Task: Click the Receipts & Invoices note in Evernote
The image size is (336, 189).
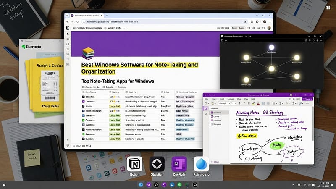Action: 47,84
